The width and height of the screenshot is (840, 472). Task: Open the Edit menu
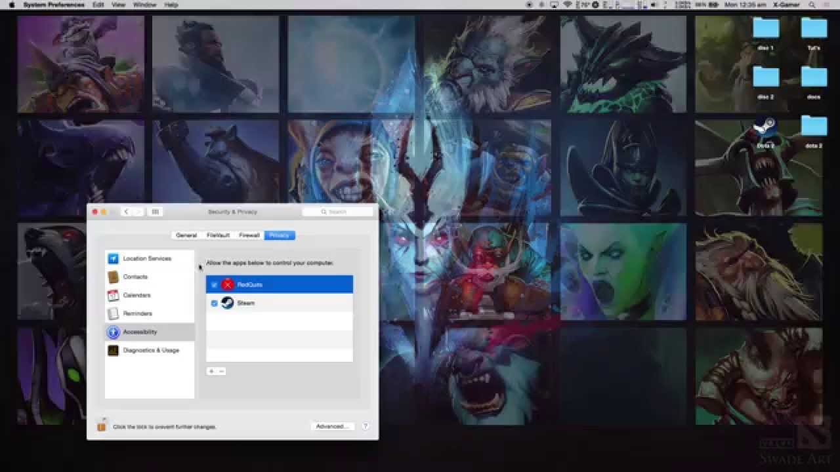98,5
